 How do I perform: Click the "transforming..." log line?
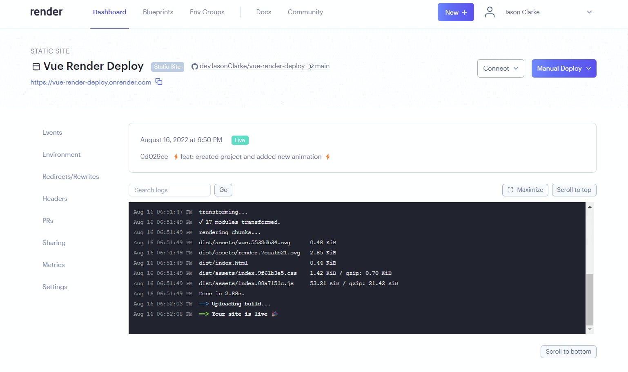click(x=223, y=212)
